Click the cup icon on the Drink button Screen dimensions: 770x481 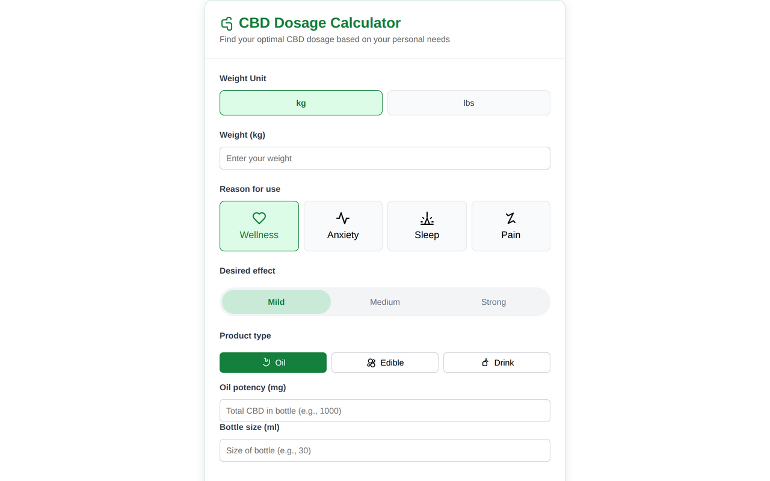[x=484, y=362]
